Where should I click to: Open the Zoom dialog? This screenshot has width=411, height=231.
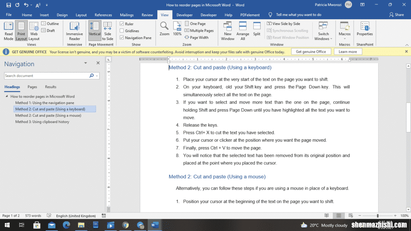pyautogui.click(x=164, y=29)
